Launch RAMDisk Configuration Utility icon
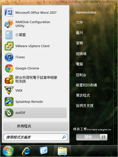Viewport: 118px width, 157px height. [x=9, y=24]
